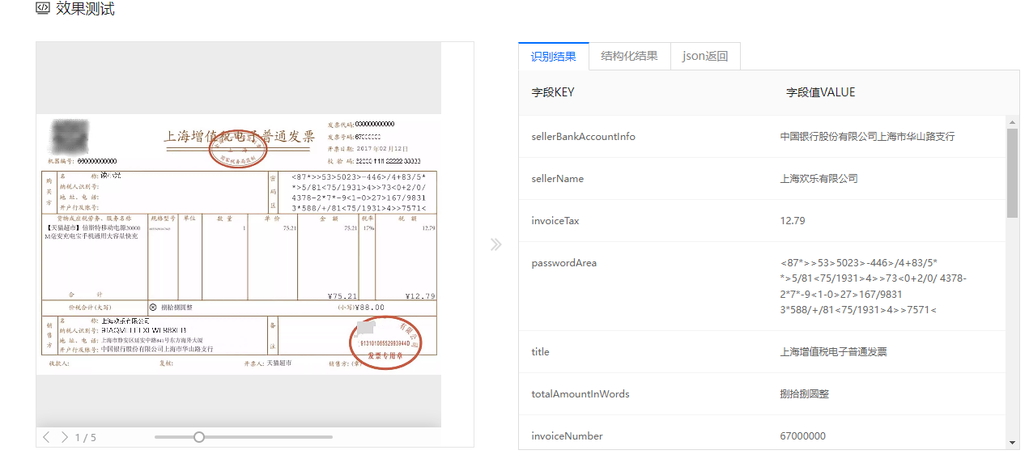
Task: Click the results scrollbar up arrow
Action: pos(1013,121)
